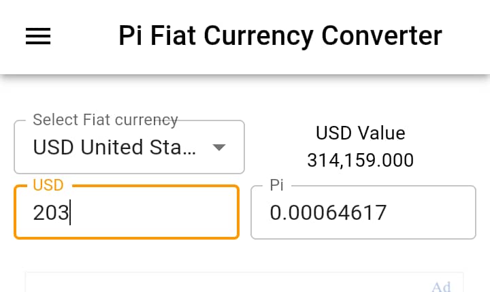Open the hamburger navigation menu
Image resolution: width=490 pixels, height=292 pixels.
pos(38,36)
